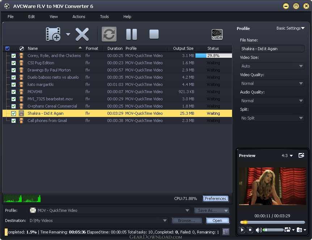Image resolution: width=312 pixels, height=240 pixels.
Task: Click film icon beside CSI Pug Edition
Action: coord(21,63)
